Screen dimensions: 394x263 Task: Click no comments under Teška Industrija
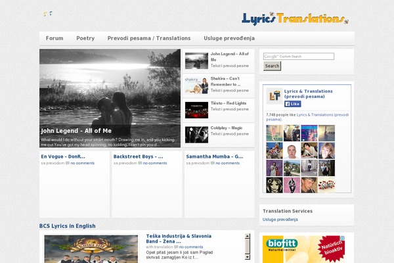[x=191, y=247]
